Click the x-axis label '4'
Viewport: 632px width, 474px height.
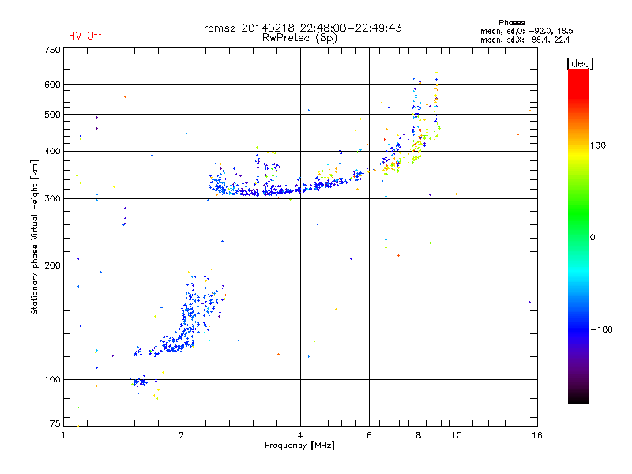[300, 435]
